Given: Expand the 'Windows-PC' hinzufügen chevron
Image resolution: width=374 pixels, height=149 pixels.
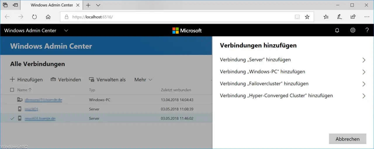Looking at the screenshot, I should coord(364,72).
